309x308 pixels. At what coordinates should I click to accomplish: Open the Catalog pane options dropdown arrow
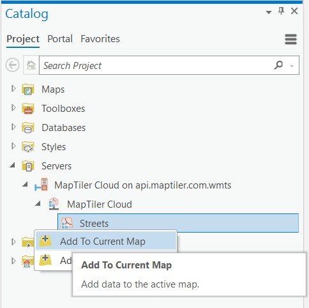click(x=269, y=12)
